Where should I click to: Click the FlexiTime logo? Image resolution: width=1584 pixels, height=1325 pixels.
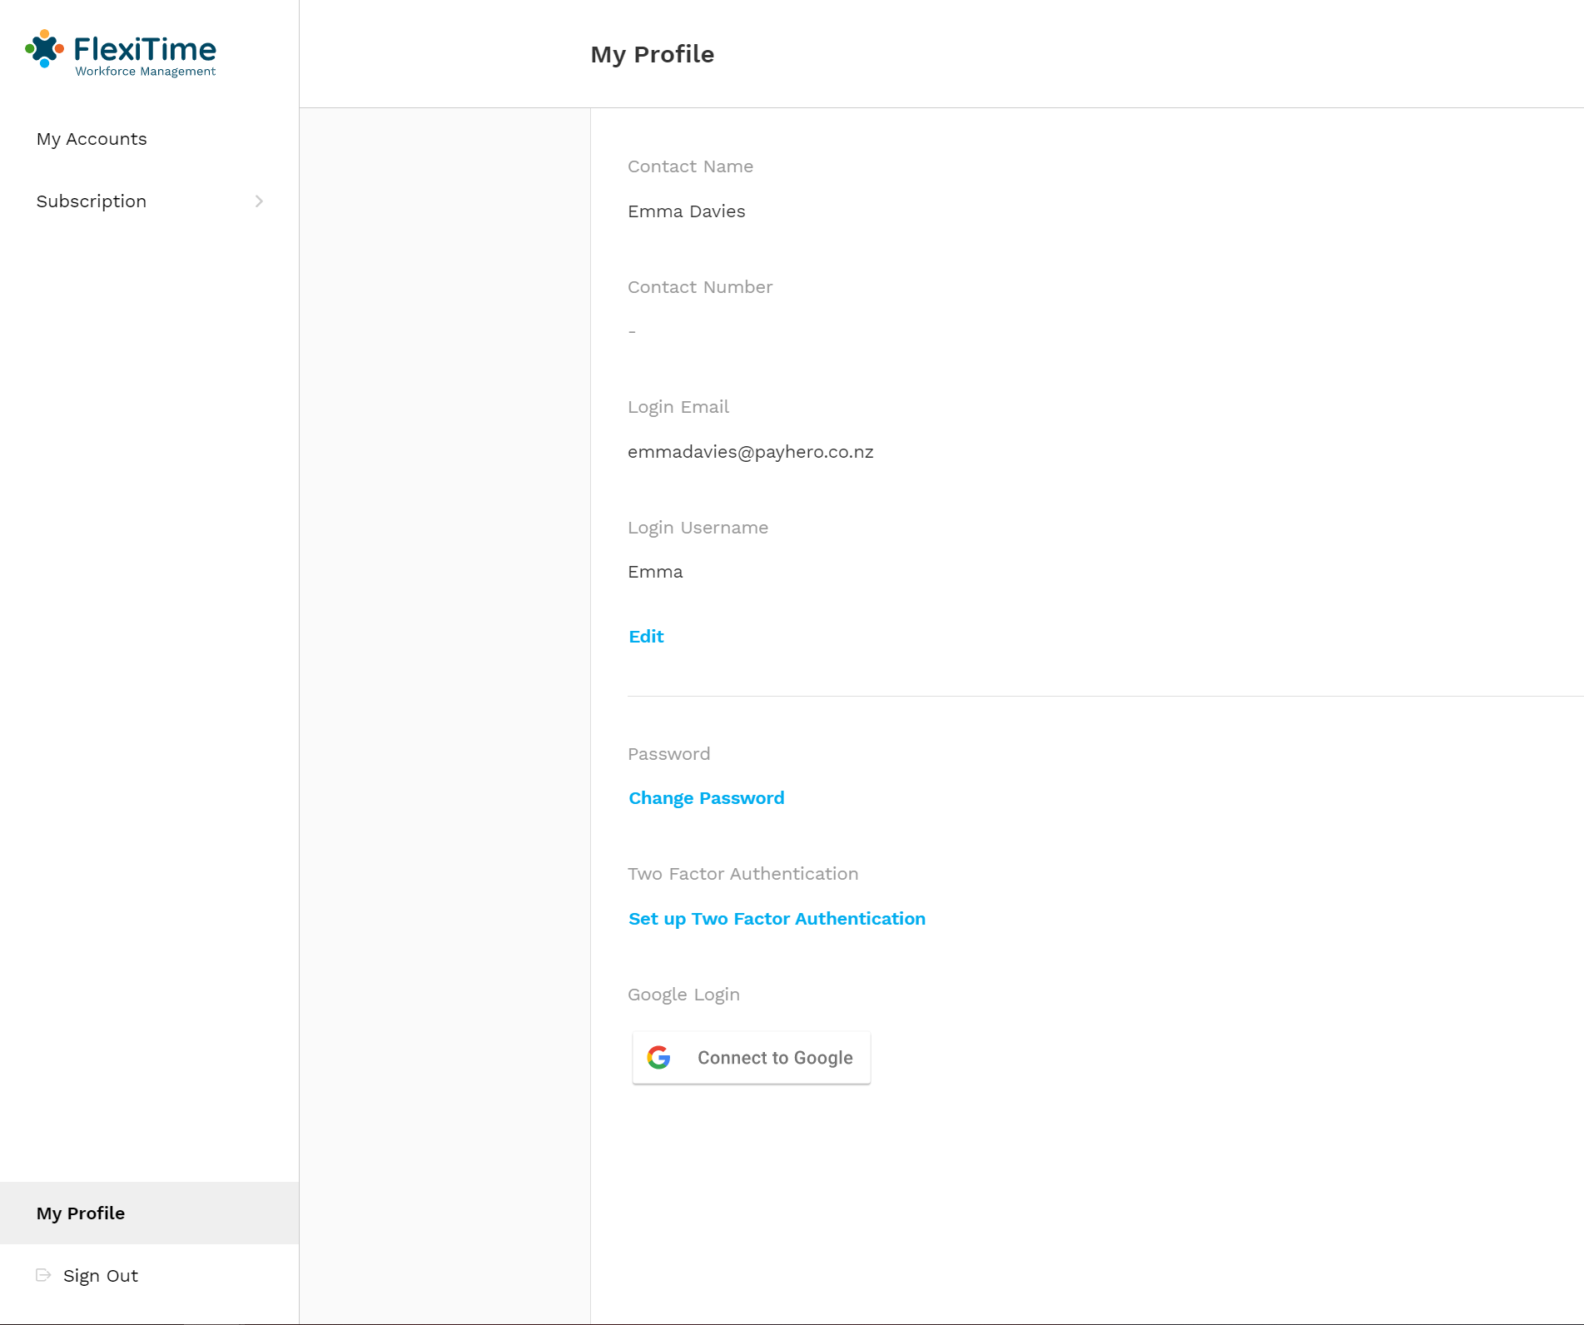coord(121,53)
